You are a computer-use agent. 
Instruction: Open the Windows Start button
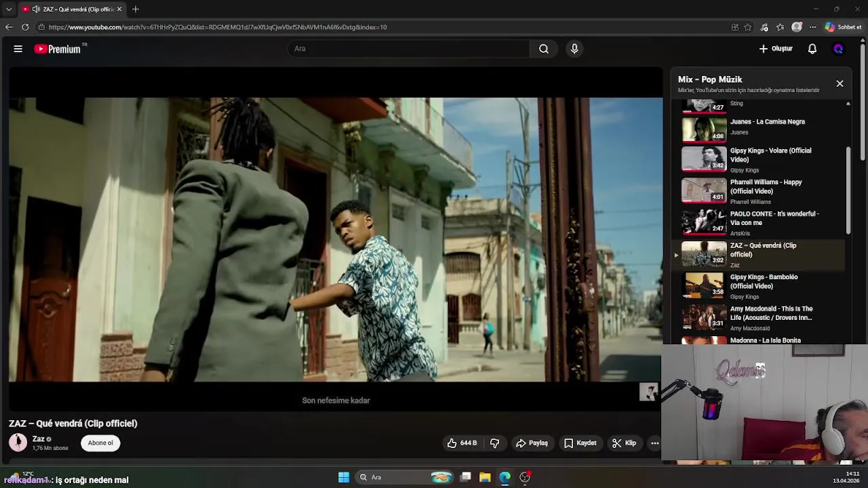344,477
